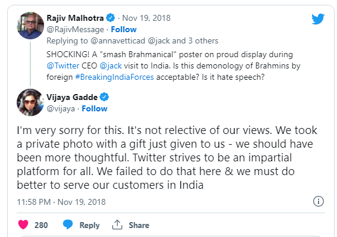Open the tweet info circle icon
This screenshot has height=237, width=337.
click(x=319, y=201)
